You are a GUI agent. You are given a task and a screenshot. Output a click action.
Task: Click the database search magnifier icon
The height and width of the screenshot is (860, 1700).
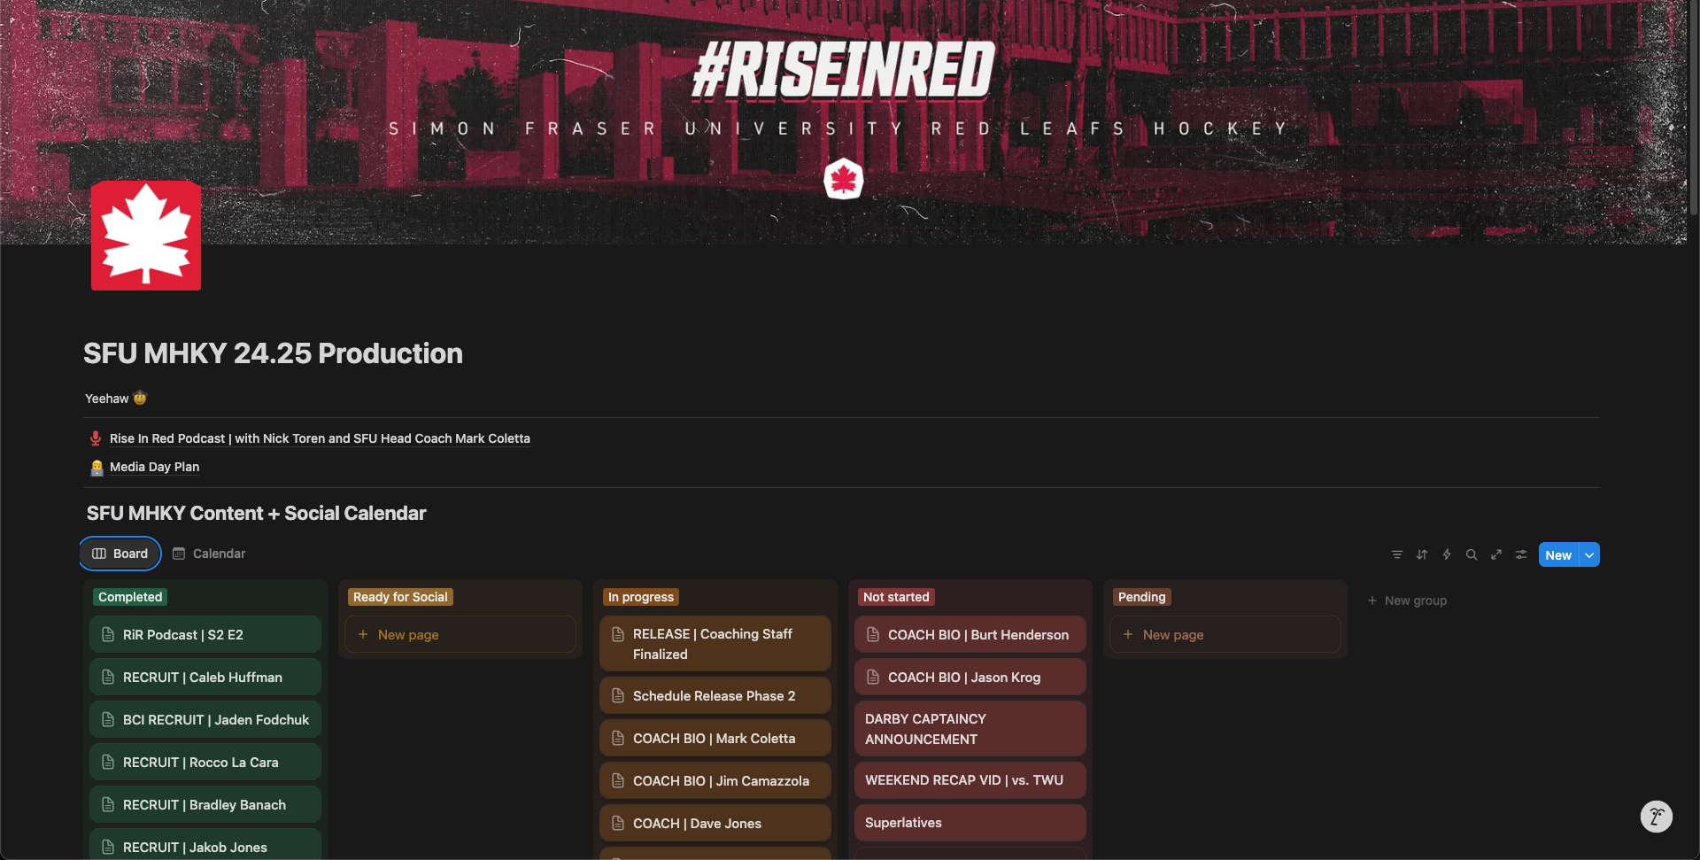click(x=1472, y=554)
